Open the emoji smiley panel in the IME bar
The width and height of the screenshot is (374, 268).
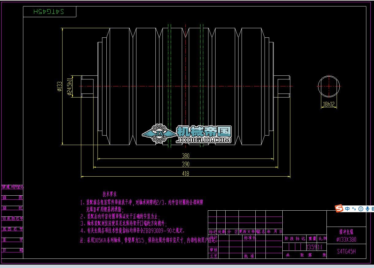pyautogui.click(x=361, y=209)
